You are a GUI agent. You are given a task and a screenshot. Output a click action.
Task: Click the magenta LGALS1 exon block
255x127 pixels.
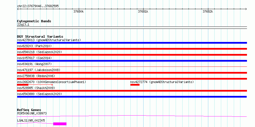tap(60, 124)
